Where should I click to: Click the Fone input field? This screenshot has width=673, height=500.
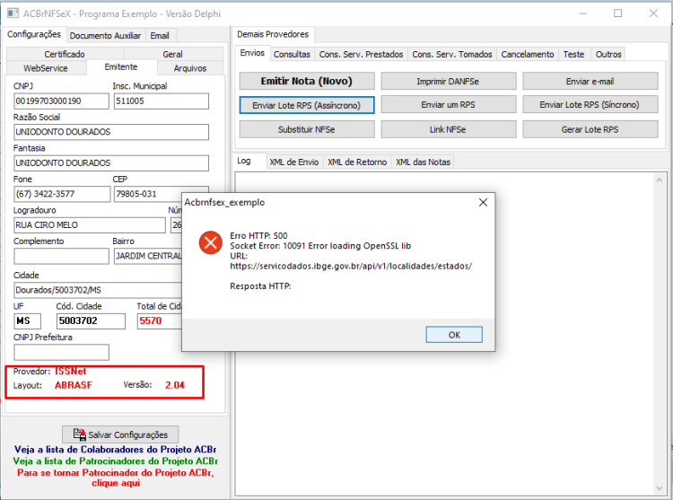coord(62,194)
